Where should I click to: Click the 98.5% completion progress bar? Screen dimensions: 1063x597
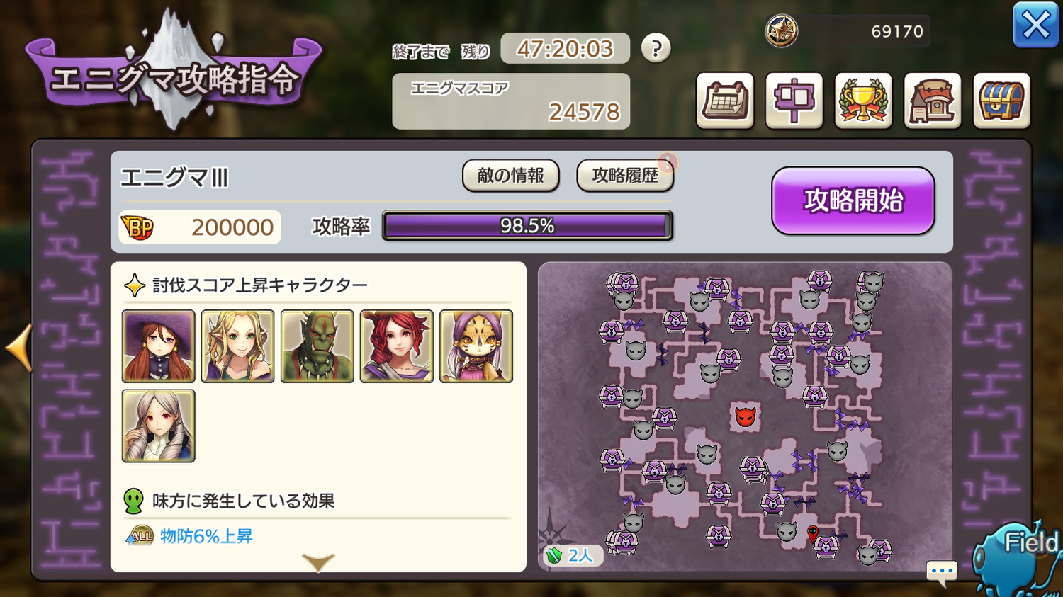point(527,226)
